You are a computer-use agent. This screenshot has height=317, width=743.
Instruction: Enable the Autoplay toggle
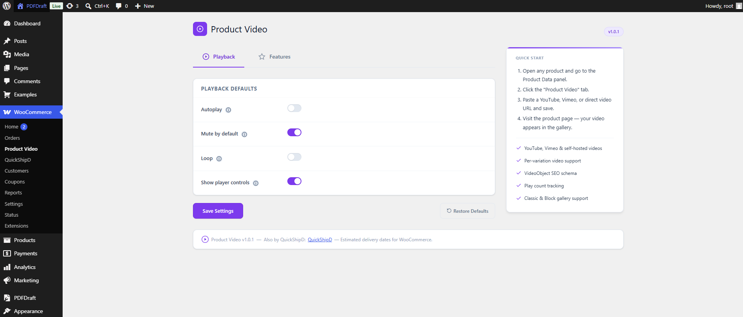click(x=294, y=108)
